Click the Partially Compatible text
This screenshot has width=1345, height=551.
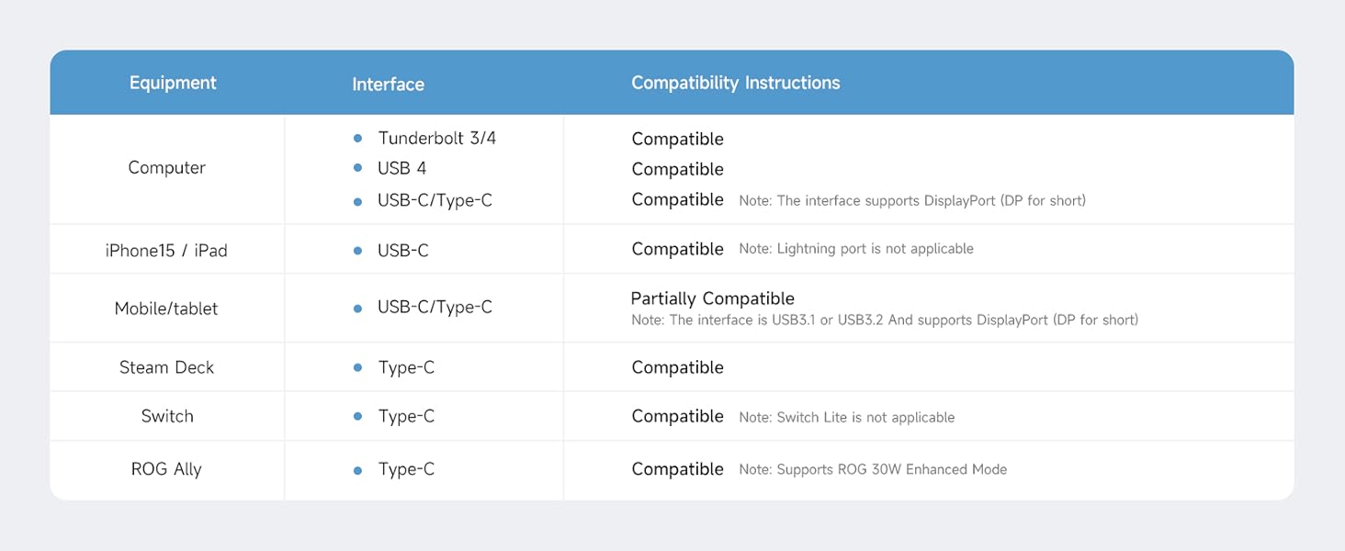(x=712, y=298)
